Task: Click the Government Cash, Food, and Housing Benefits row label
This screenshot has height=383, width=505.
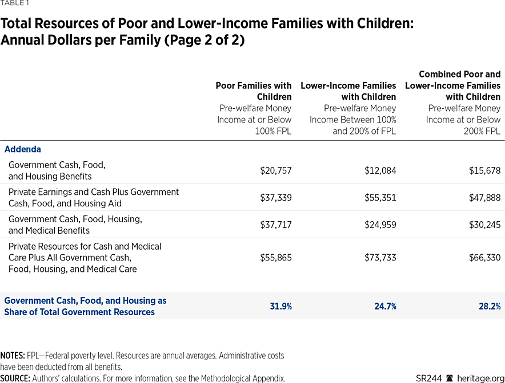Action: click(x=57, y=170)
